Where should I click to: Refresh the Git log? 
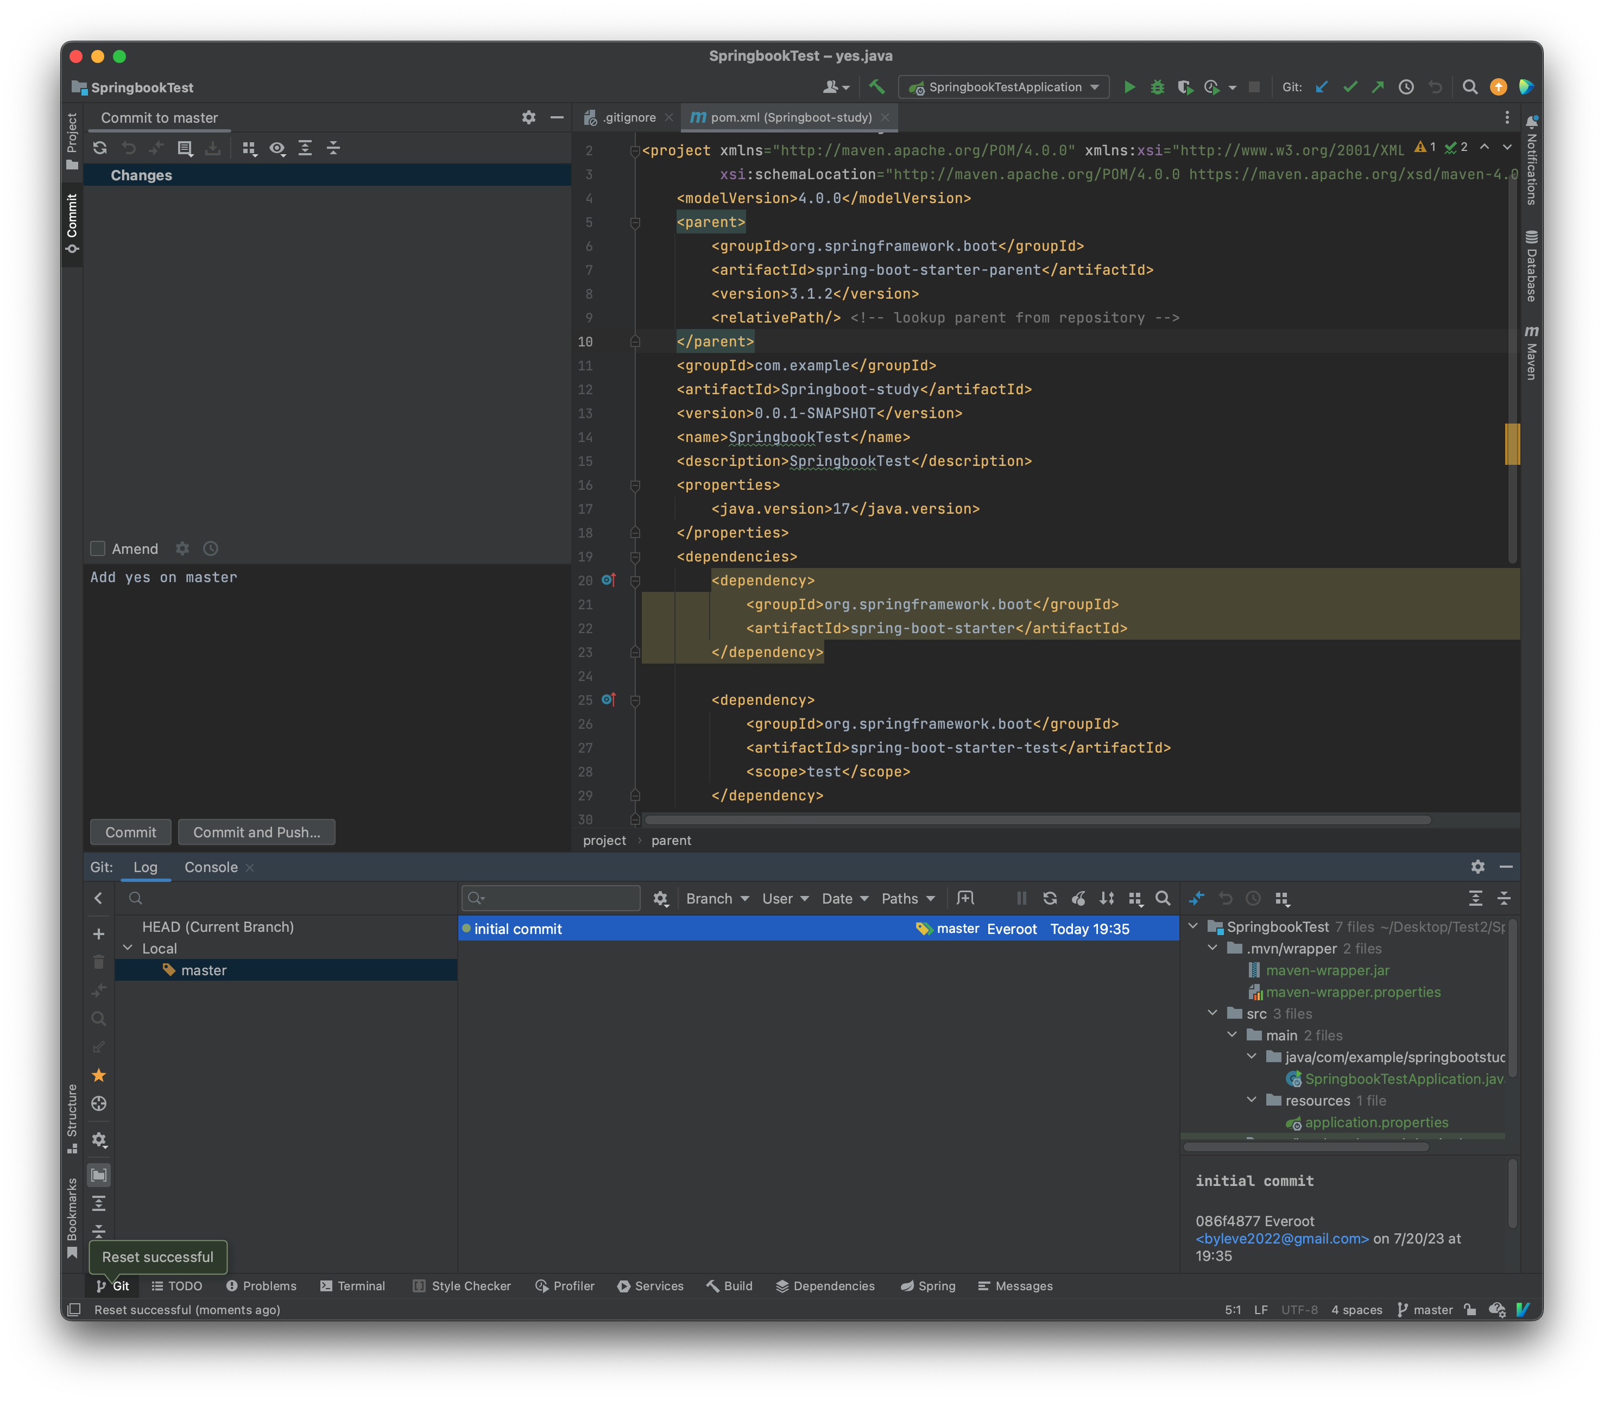click(1050, 898)
